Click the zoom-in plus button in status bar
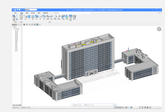Viewport: 165px width, 112px height. click(x=161, y=107)
